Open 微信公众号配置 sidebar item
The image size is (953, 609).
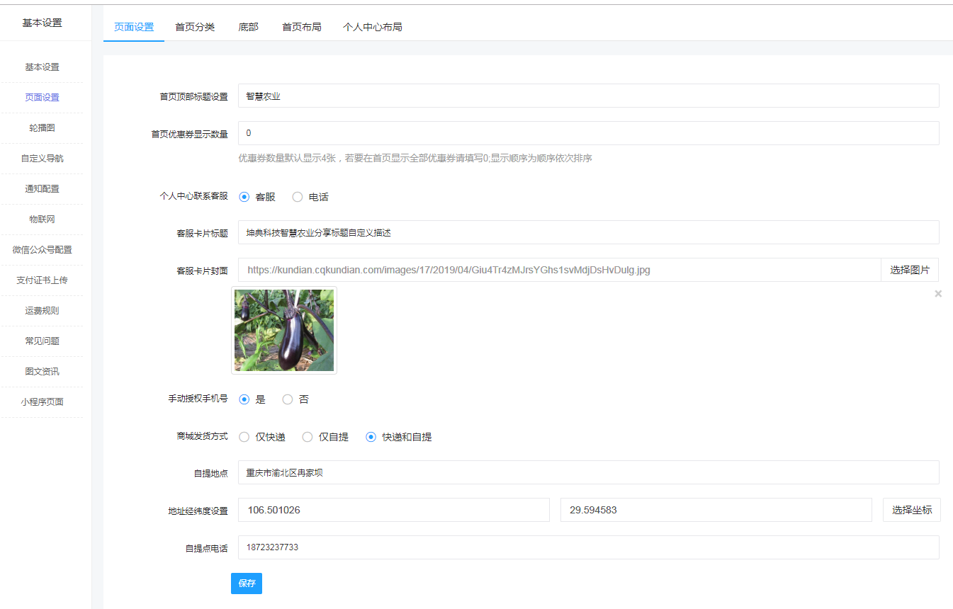(43, 250)
